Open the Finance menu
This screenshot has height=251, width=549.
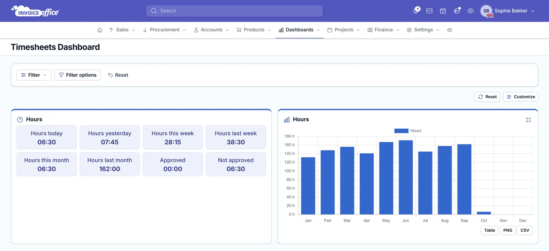point(384,30)
